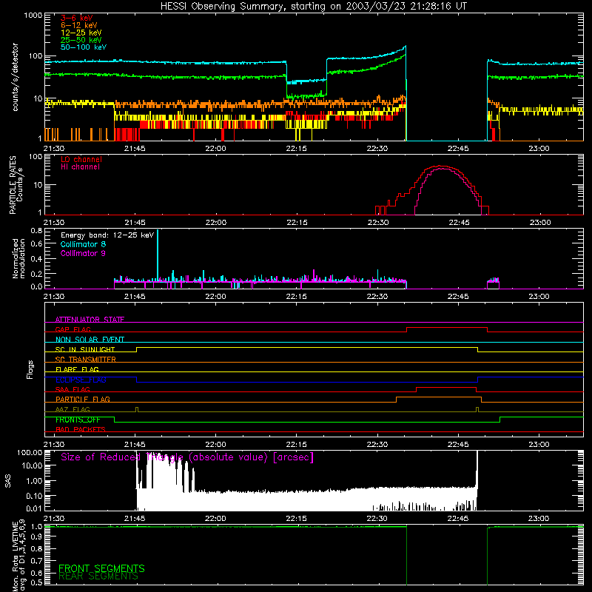Image resolution: width=592 pixels, height=592 pixels.
Task: Click the counts/s/detector axis label
Action: [15, 77]
